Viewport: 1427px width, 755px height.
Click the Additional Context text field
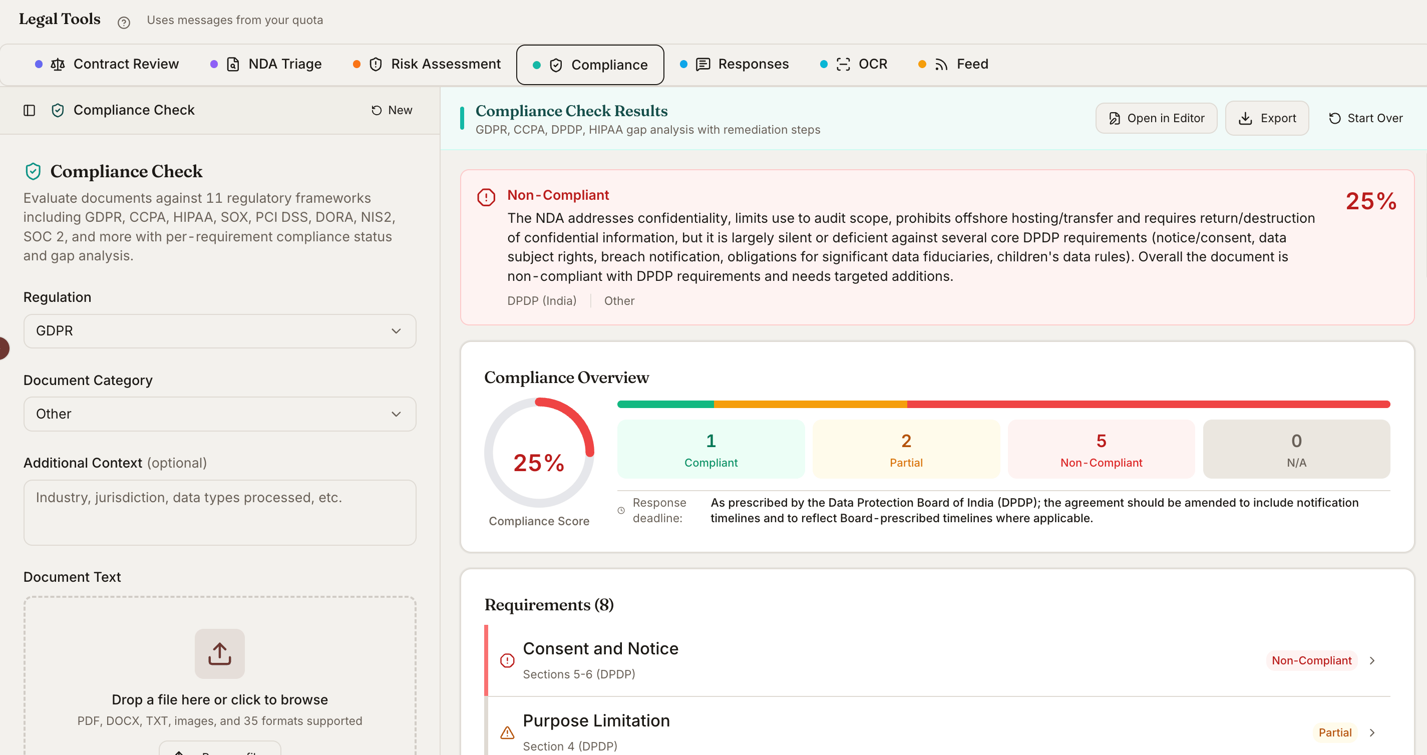point(219,512)
